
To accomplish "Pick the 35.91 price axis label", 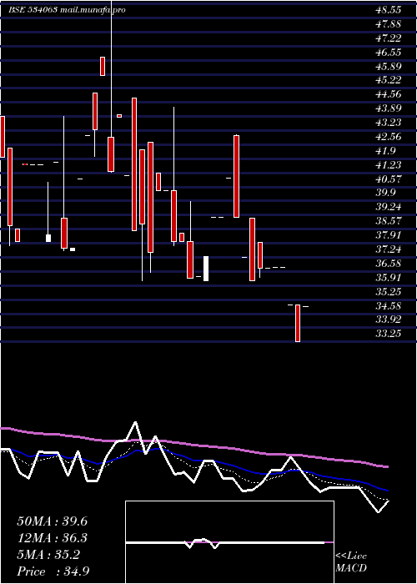I will point(389,278).
